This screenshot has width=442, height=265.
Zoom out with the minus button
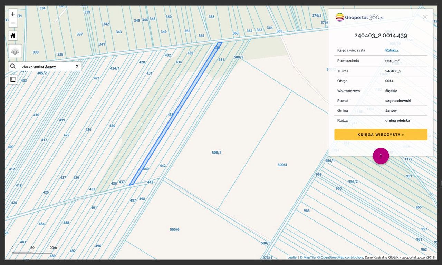click(13, 23)
